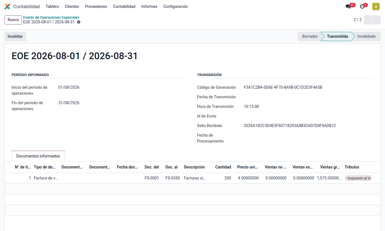Open the gear actions menu beside the breadcrumb
The height and width of the screenshot is (231, 385).
click(x=79, y=22)
